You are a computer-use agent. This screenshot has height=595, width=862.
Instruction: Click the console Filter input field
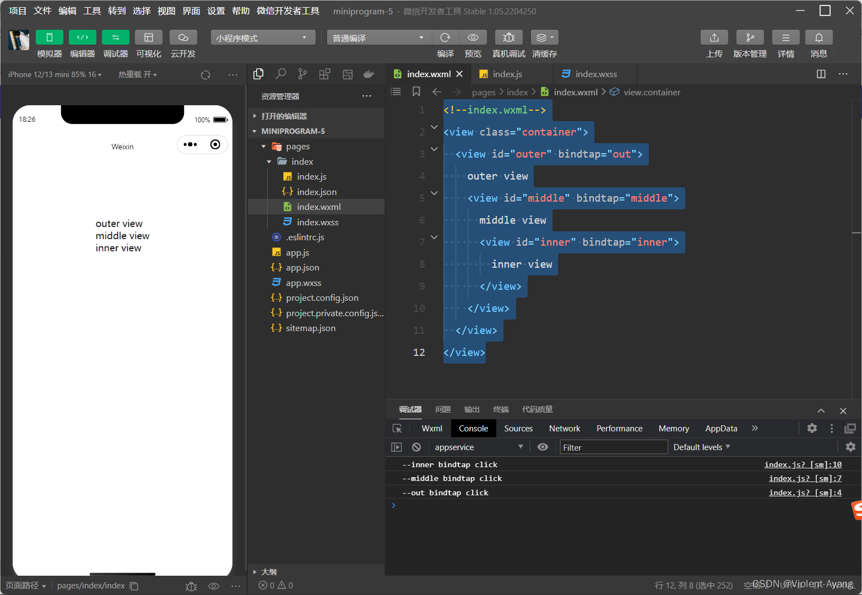coord(613,447)
